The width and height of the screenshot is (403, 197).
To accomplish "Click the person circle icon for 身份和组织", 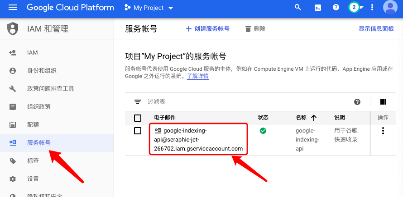I will click(x=13, y=71).
